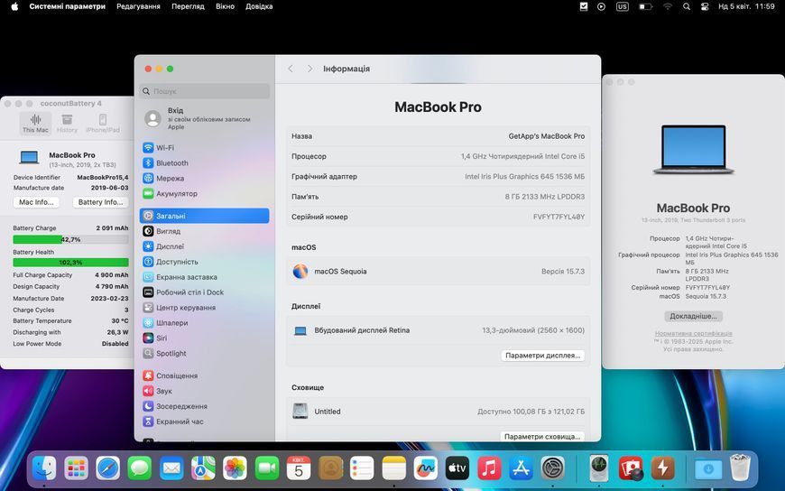Viewport: 785px width, 491px height.
Task: Click the Battery Charge progress bar
Action: pyautogui.click(x=70, y=239)
